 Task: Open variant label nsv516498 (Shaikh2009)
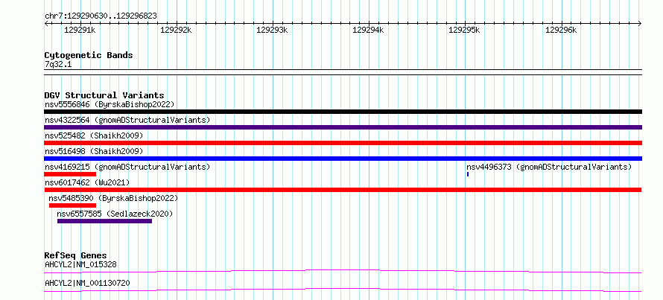point(94,151)
